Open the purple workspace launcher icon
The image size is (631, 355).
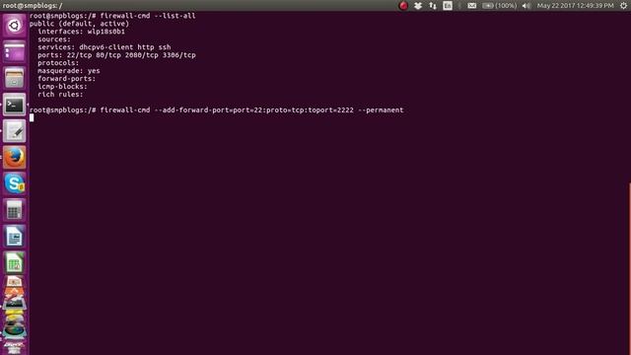click(x=14, y=52)
